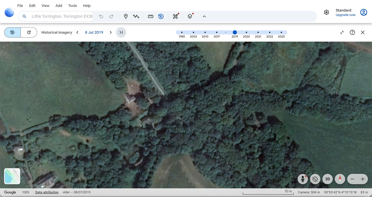Activate the Street View pegman

pos(303,179)
